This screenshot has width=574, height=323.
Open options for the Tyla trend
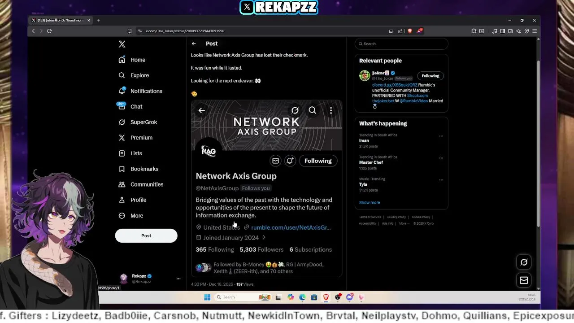tap(441, 180)
